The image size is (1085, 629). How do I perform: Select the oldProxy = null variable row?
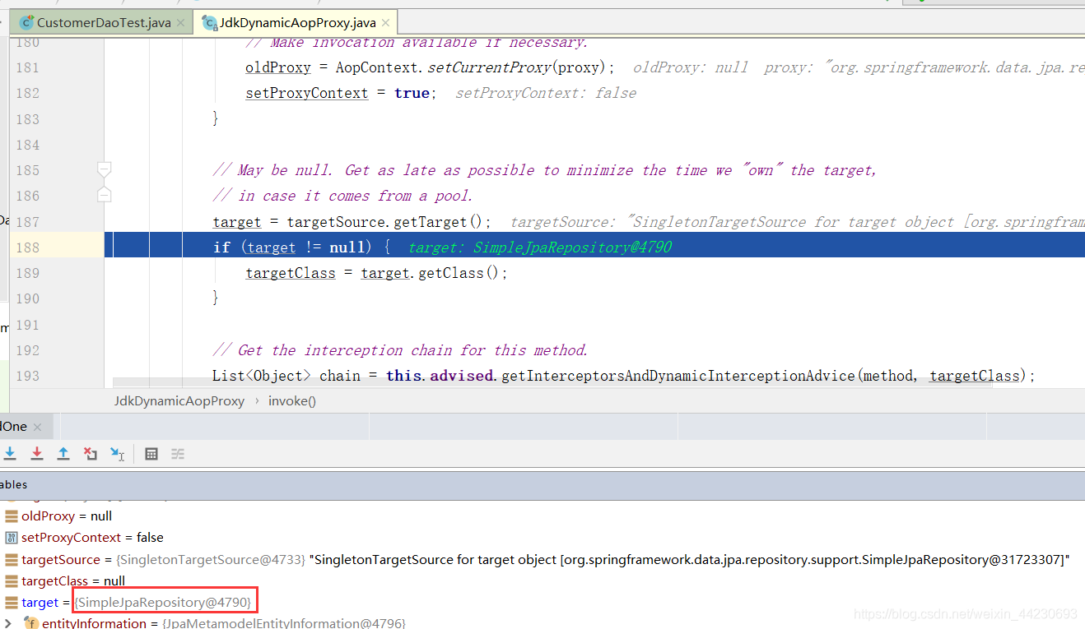(542, 516)
